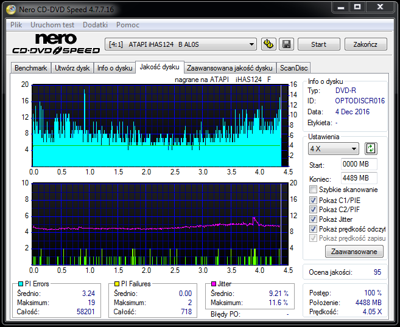Click the Postęp value 100 %

click(x=373, y=293)
